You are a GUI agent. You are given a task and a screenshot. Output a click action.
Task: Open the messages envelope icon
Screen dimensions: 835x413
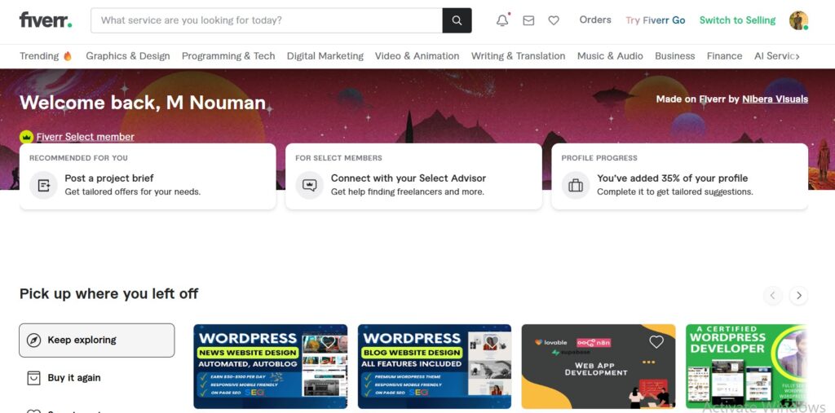(x=528, y=20)
